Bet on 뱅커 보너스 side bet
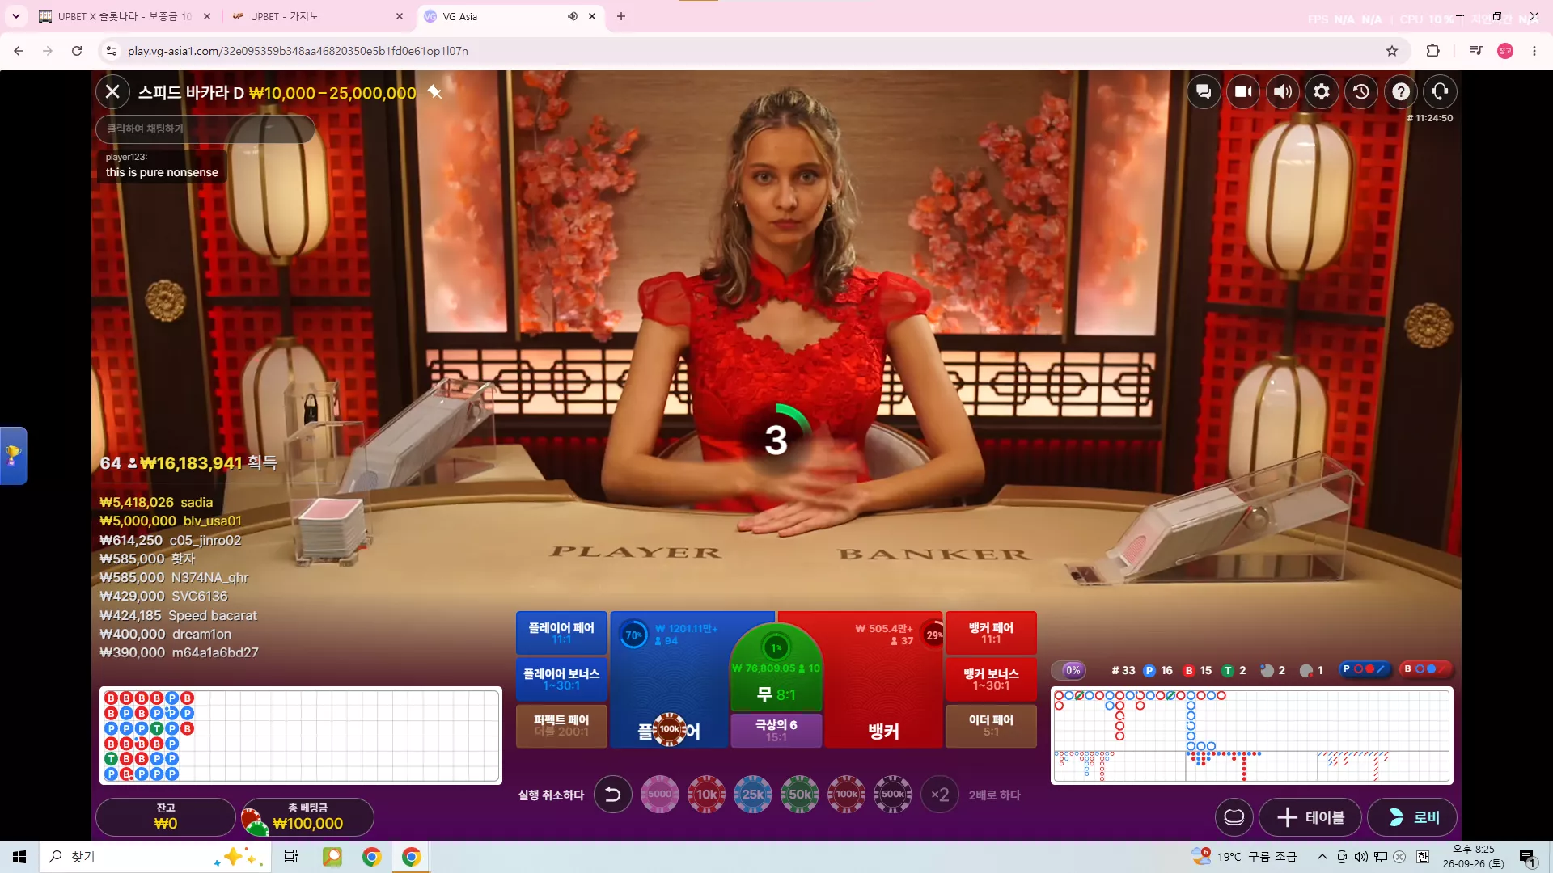Viewport: 1553px width, 873px height. [x=991, y=679]
